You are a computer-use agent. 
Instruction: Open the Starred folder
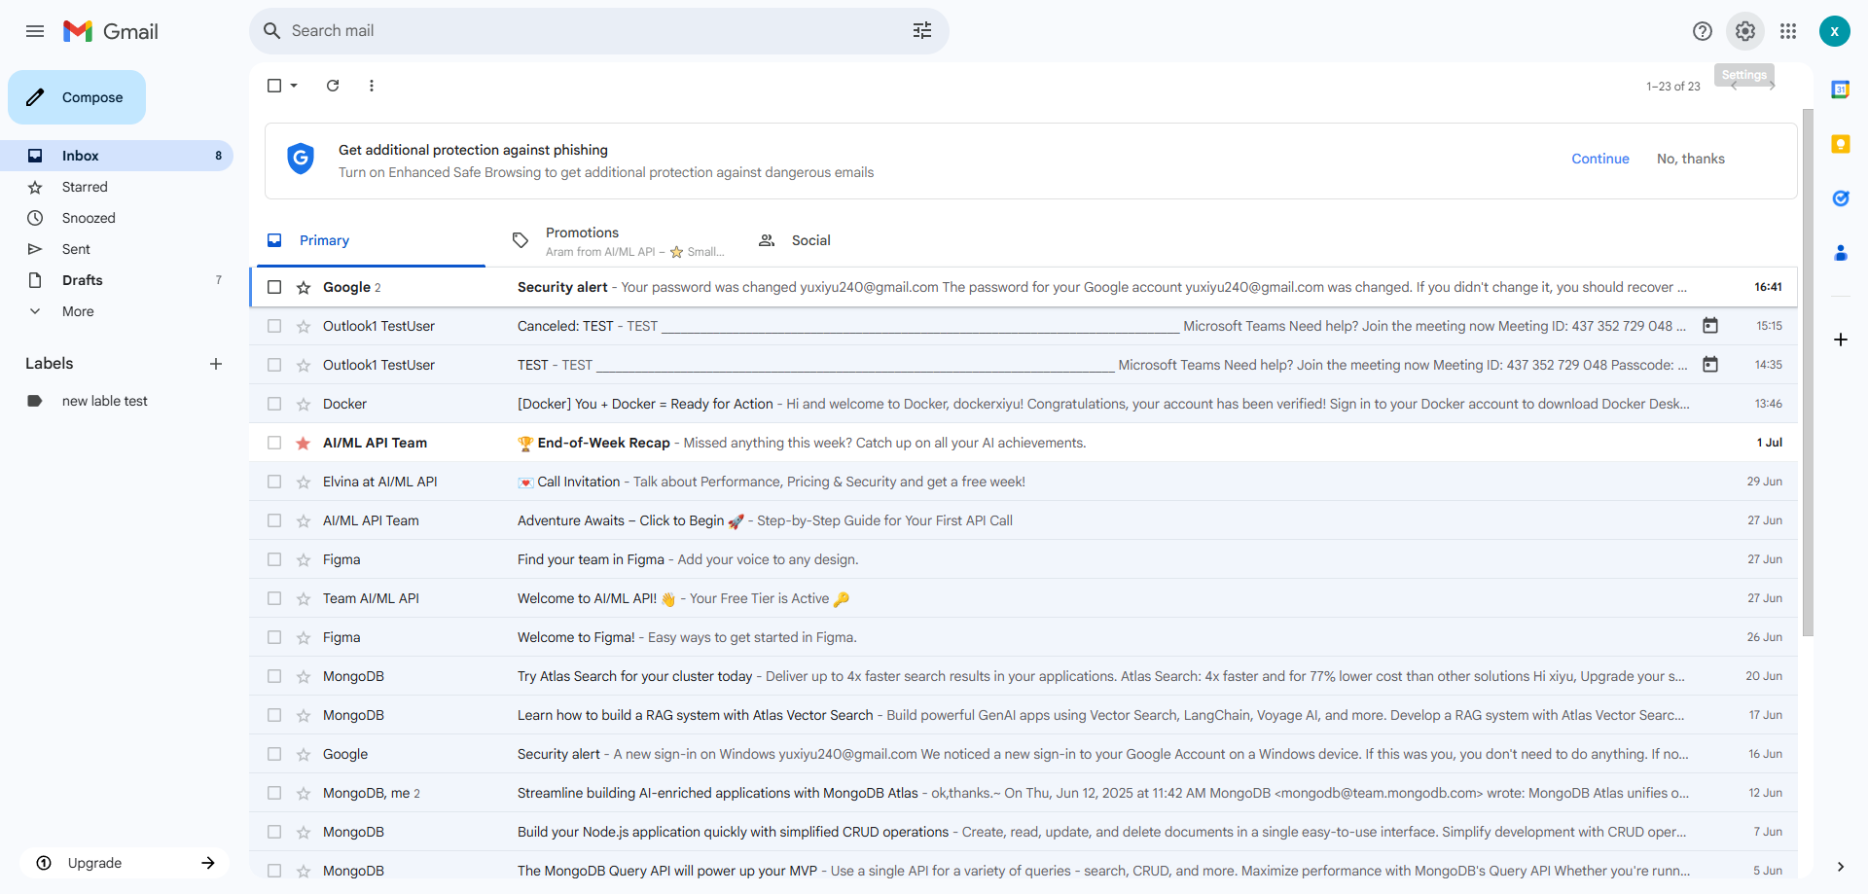coord(117,187)
